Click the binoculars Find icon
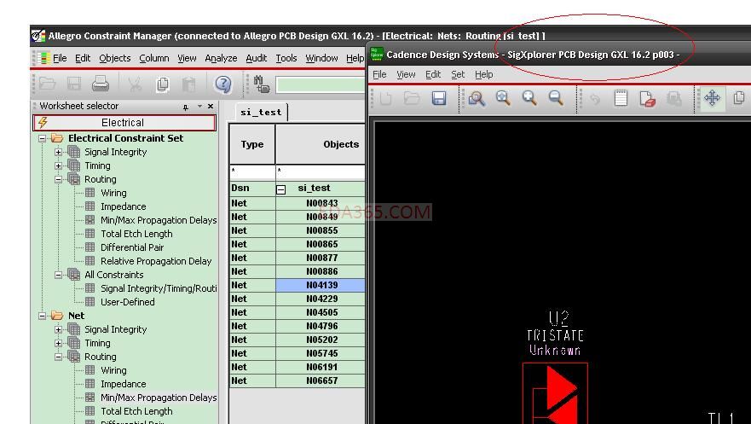 [x=262, y=84]
